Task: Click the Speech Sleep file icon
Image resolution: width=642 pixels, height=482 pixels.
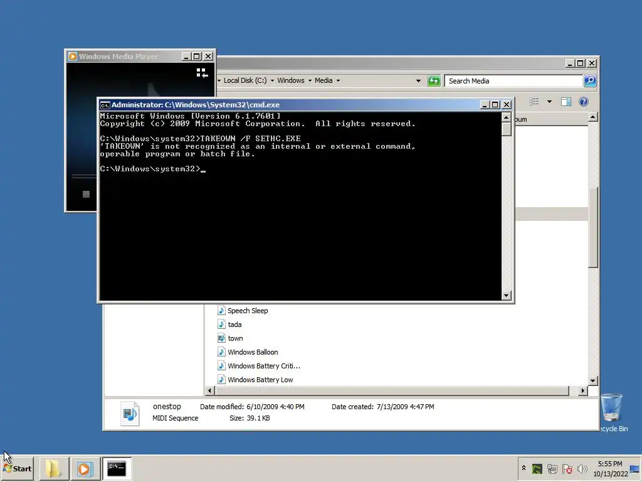Action: 221,310
